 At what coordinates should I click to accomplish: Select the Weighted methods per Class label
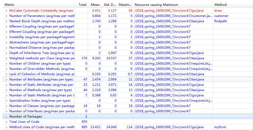[x=42, y=58]
